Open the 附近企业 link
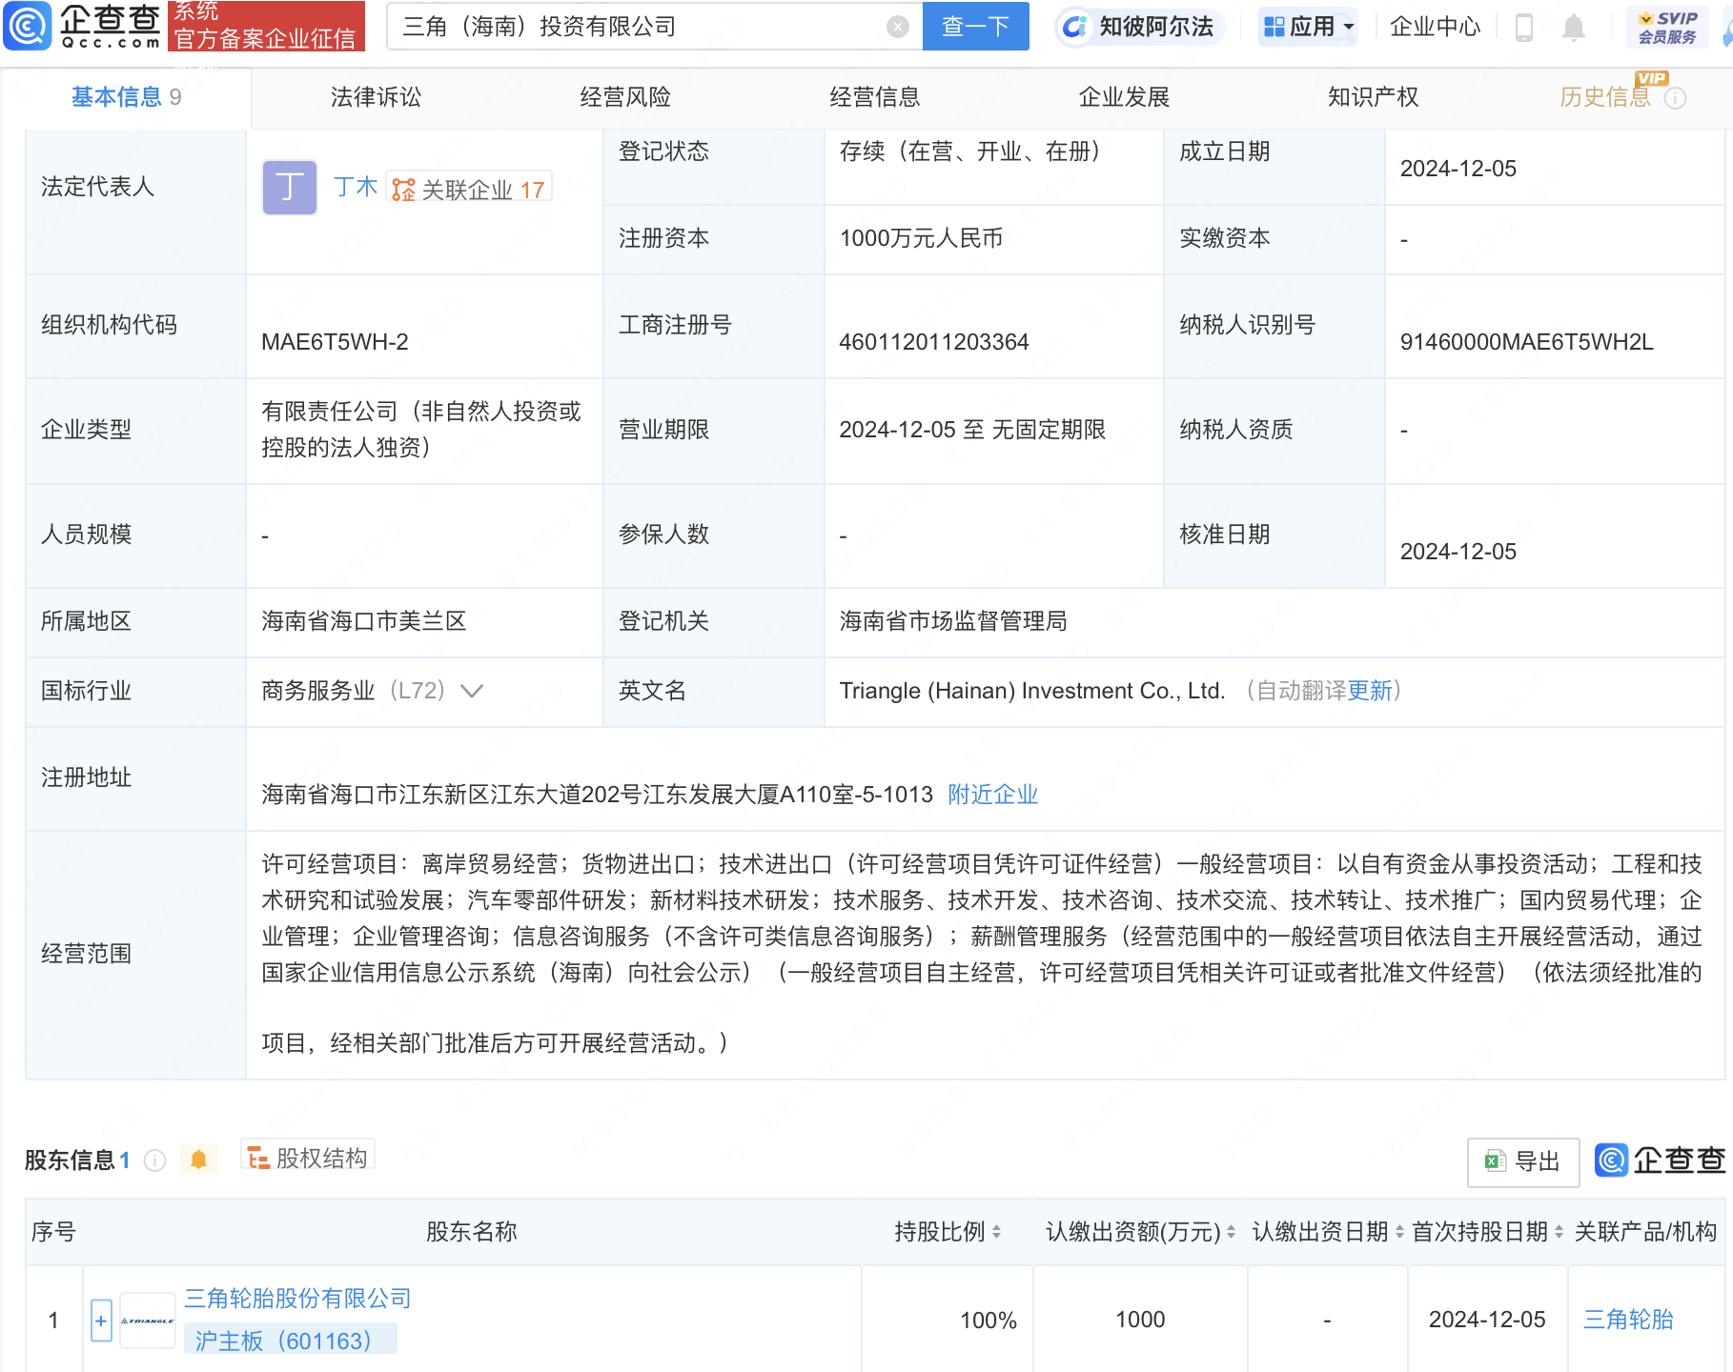 992,795
